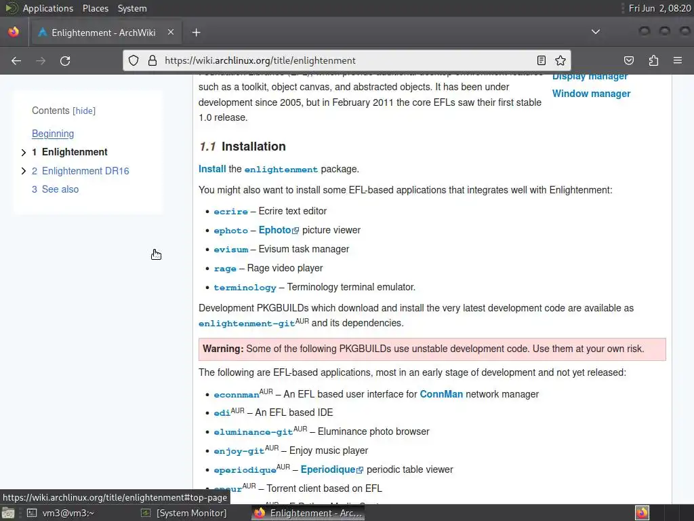
Task: Open a new tab with the plus button
Action: coord(196,33)
